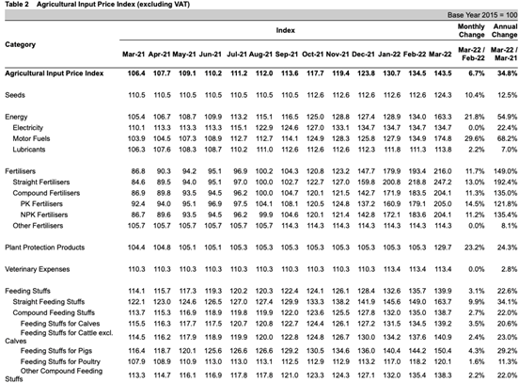Click the Feeding Stuffs for Pigs annual change 29.2%

coord(507,351)
